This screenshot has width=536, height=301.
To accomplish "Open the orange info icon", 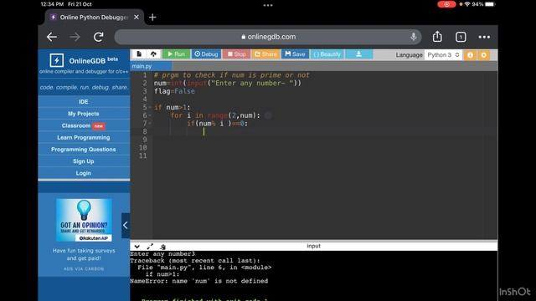I will click(470, 55).
